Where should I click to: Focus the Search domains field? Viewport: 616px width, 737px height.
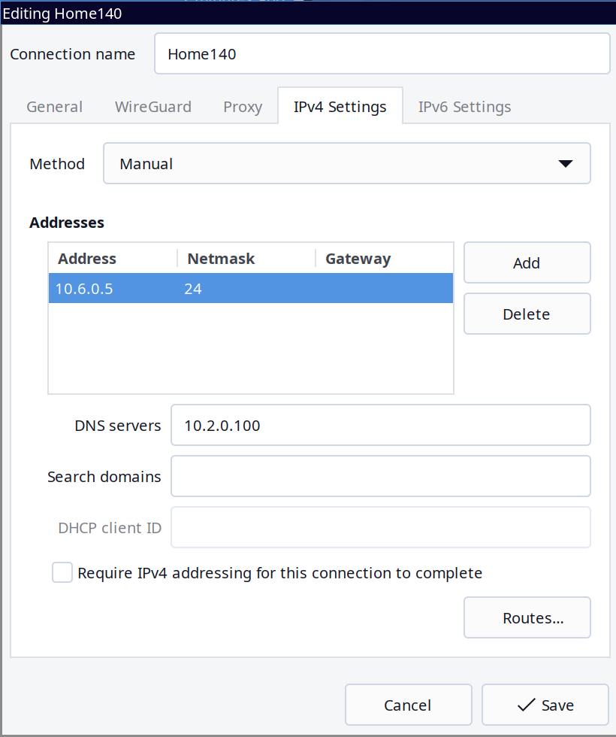(x=380, y=477)
